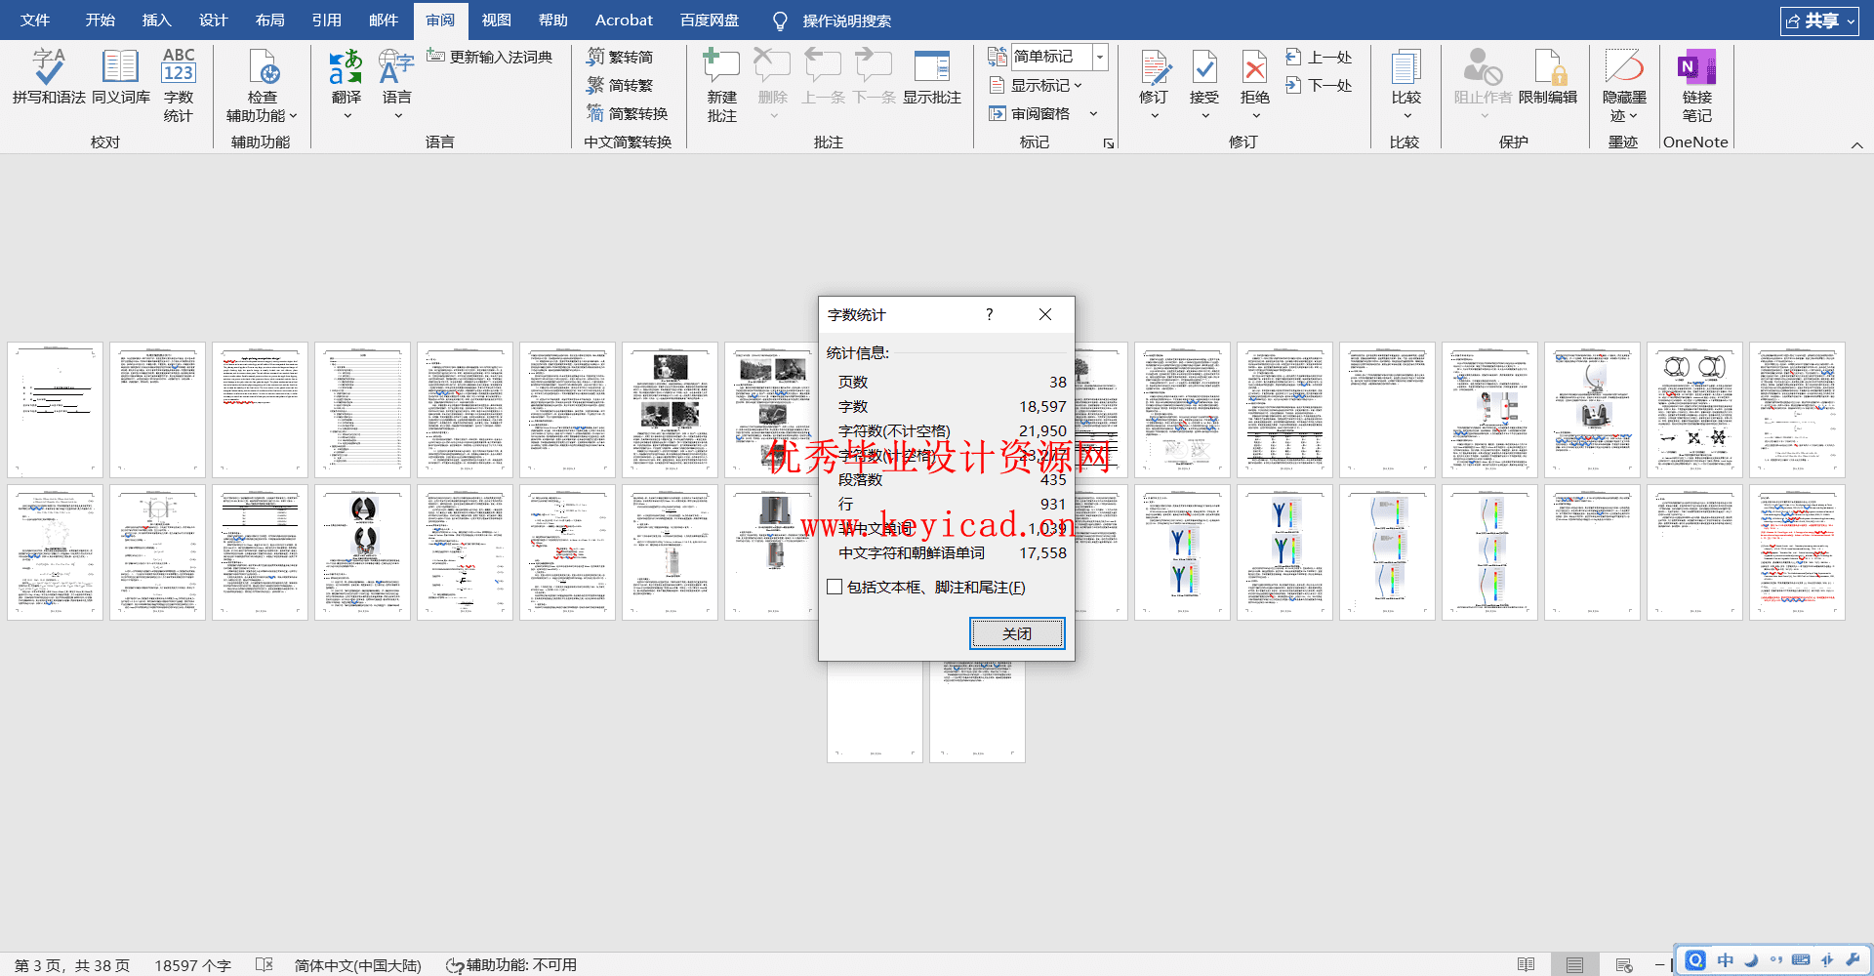This screenshot has width=1874, height=976.
Task: Click the '18597 个字' status bar word count
Action: click(192, 964)
